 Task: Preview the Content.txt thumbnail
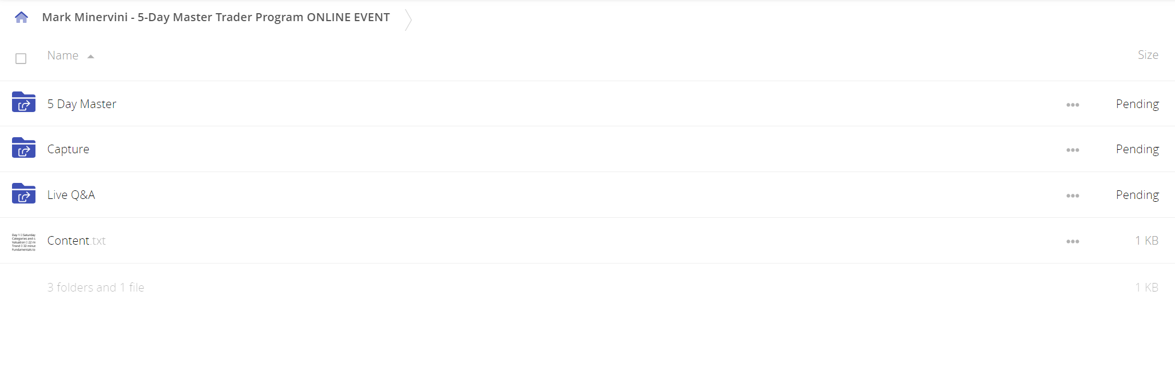pyautogui.click(x=23, y=242)
